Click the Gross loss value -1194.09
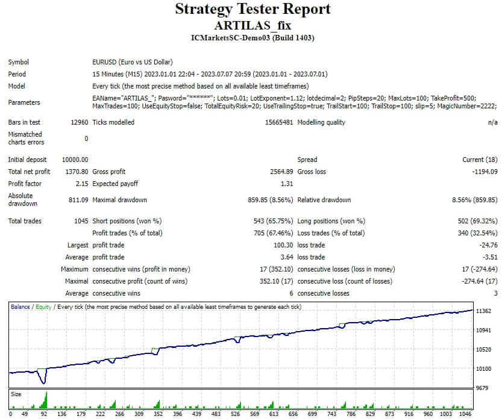Image resolution: width=502 pixels, height=419 pixels. [x=482, y=172]
